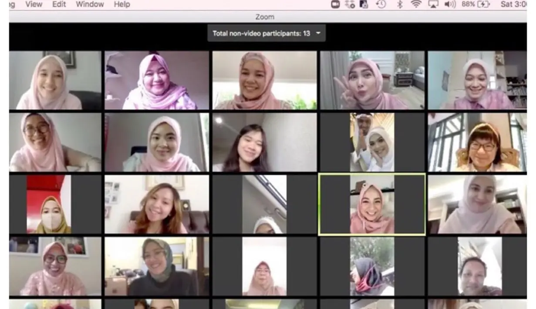Expand the non-video participants dropdown arrow

click(x=318, y=34)
